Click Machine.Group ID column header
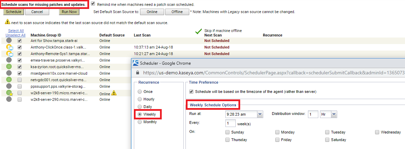405x149 pixels. coord(46,35)
